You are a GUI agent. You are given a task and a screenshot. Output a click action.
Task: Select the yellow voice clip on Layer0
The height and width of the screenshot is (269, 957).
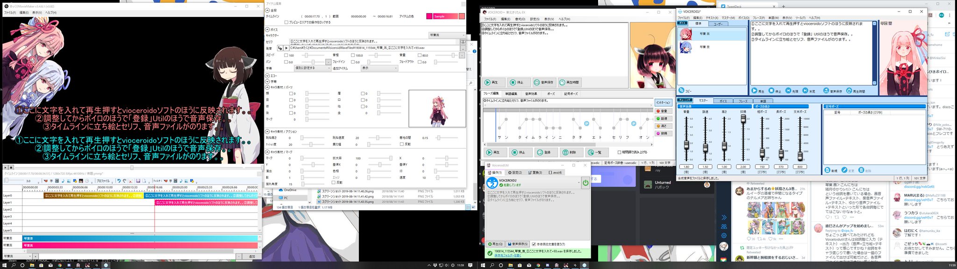pyautogui.click(x=93, y=196)
